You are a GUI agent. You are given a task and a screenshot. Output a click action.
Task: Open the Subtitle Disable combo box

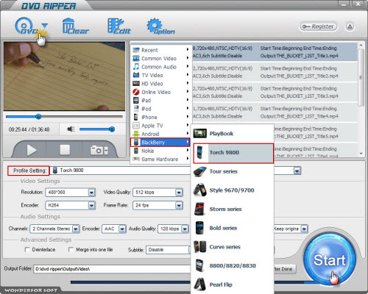(169, 250)
